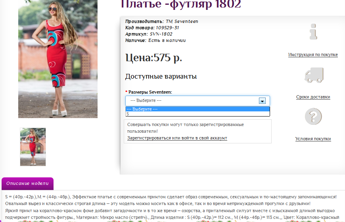Choose size 'S' from the dropdown list
This screenshot has height=222, width=345.
click(197, 114)
